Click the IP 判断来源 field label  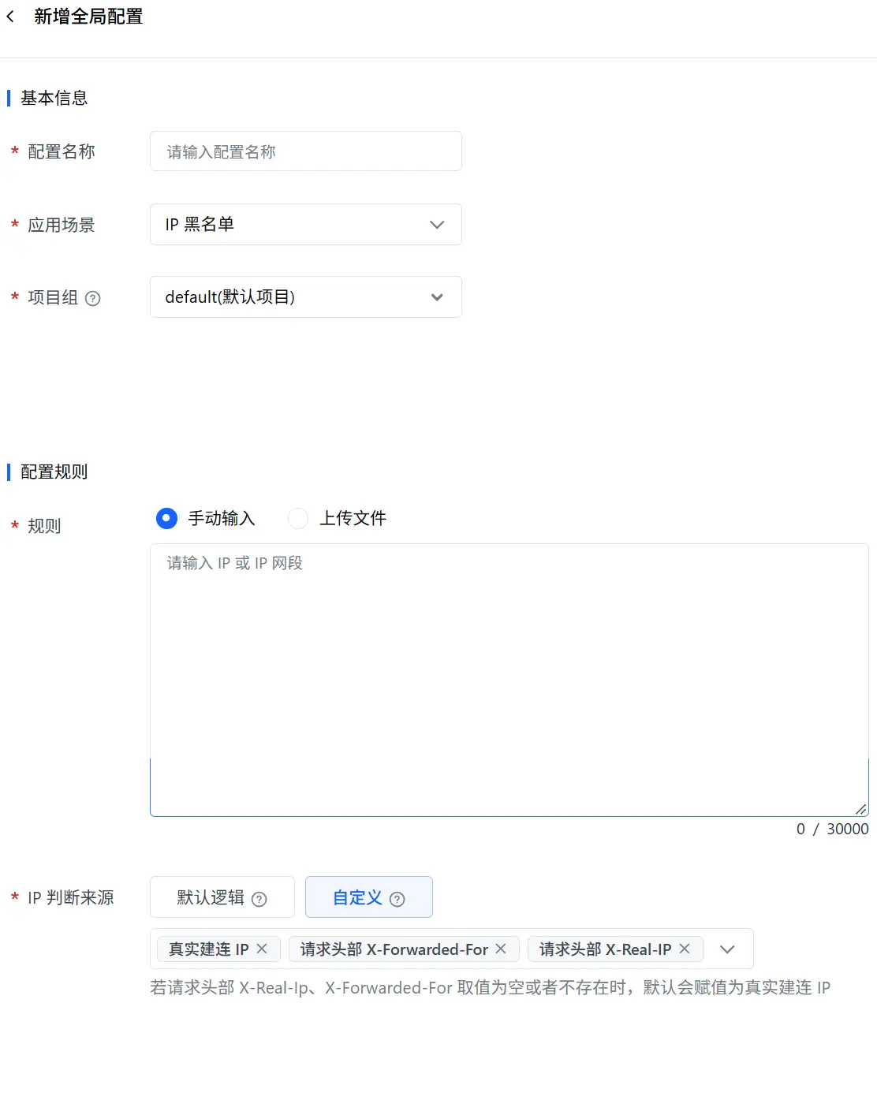pyautogui.click(x=71, y=897)
